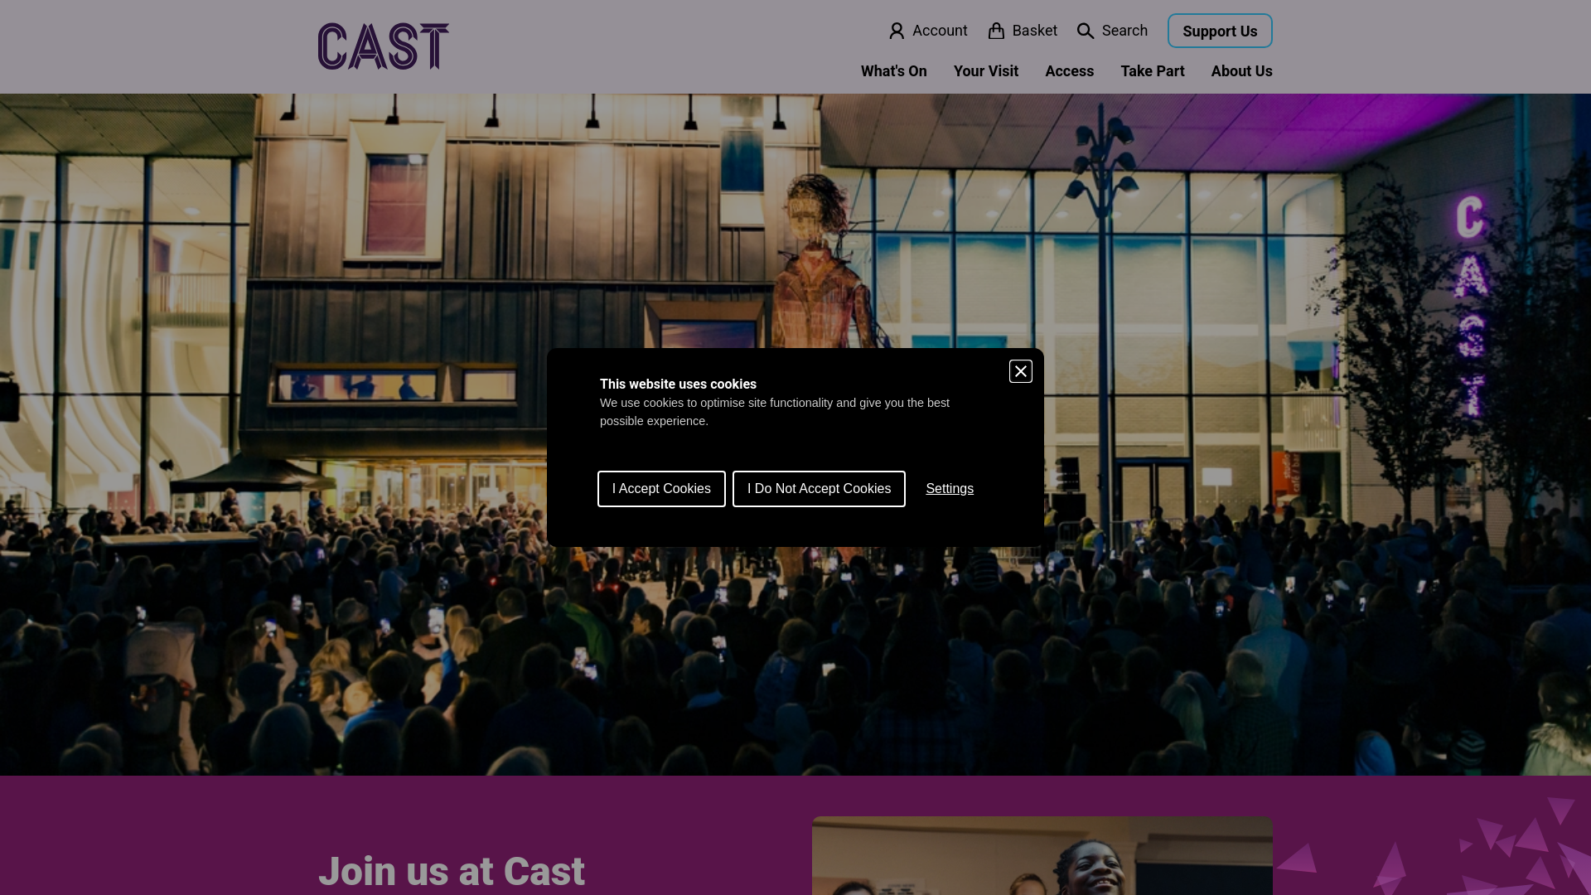Open cookie Settings link

click(950, 489)
